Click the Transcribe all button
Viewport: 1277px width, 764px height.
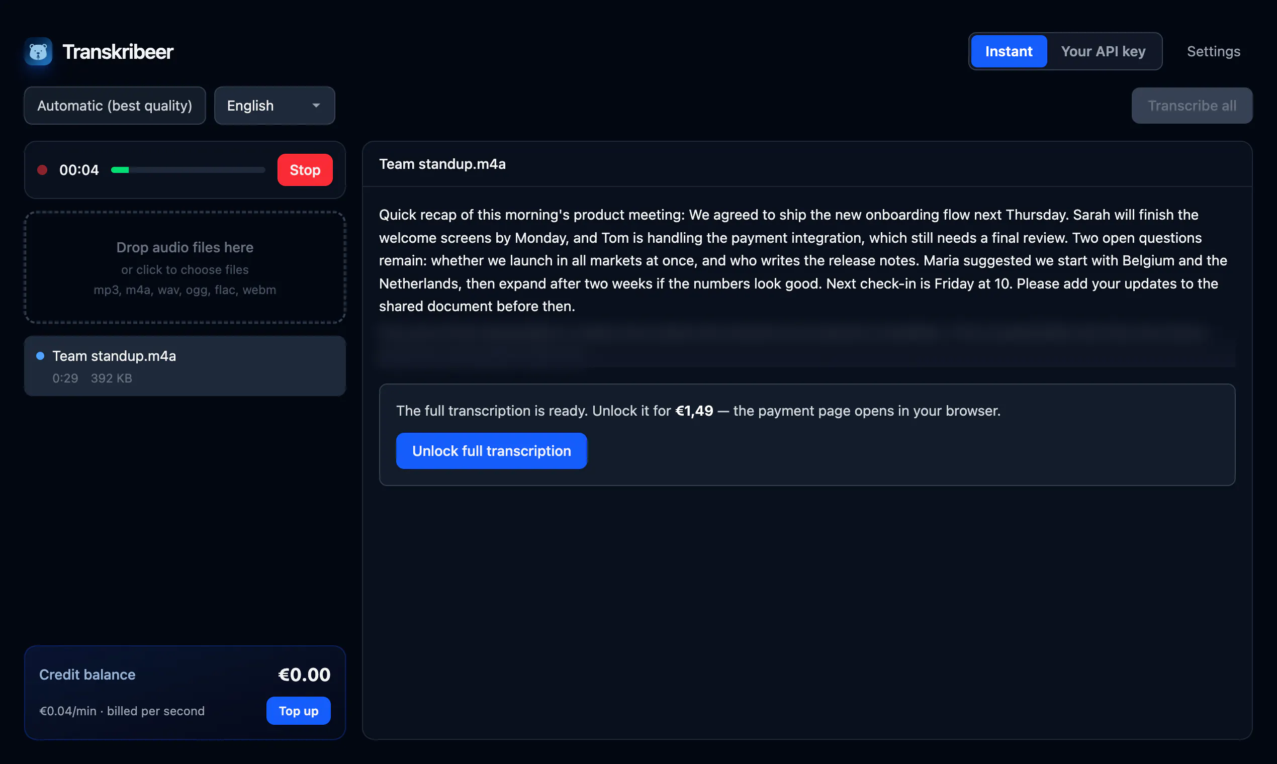pos(1192,106)
